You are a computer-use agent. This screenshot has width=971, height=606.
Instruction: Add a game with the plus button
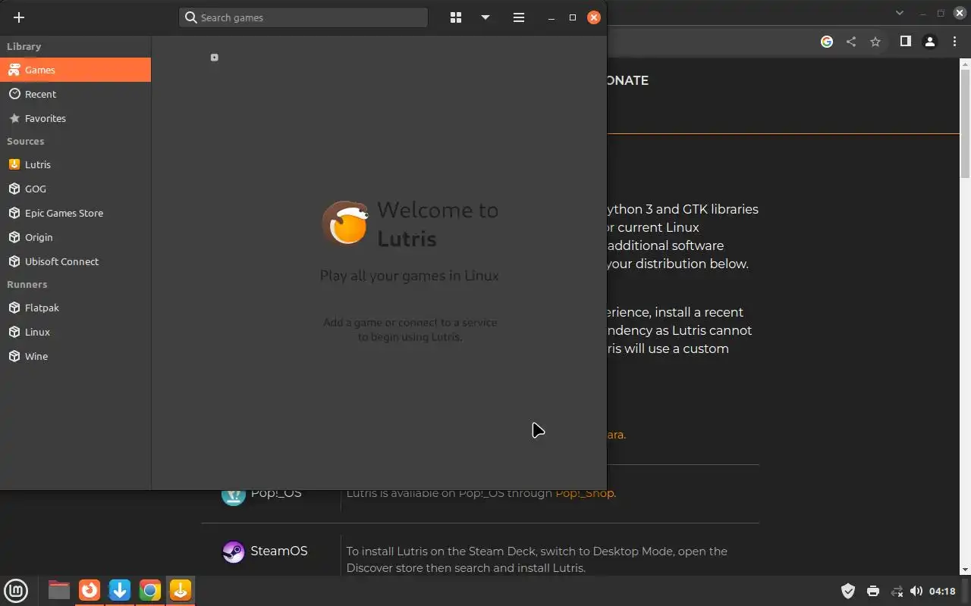19,17
